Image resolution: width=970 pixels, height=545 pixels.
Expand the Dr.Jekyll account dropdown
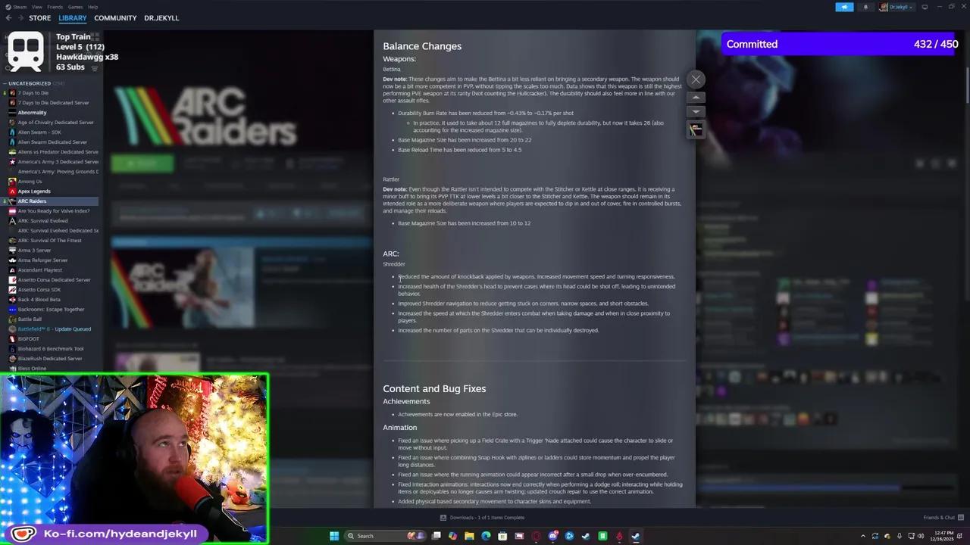point(912,7)
